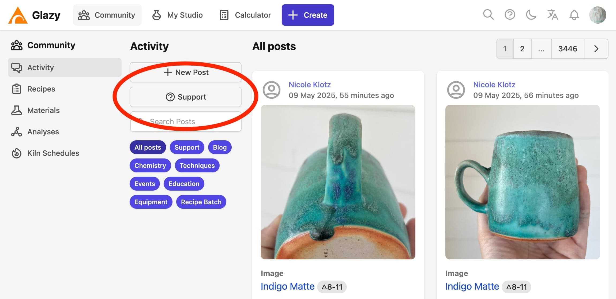Open the Community menu item
This screenshot has width=616, height=299.
(x=107, y=15)
